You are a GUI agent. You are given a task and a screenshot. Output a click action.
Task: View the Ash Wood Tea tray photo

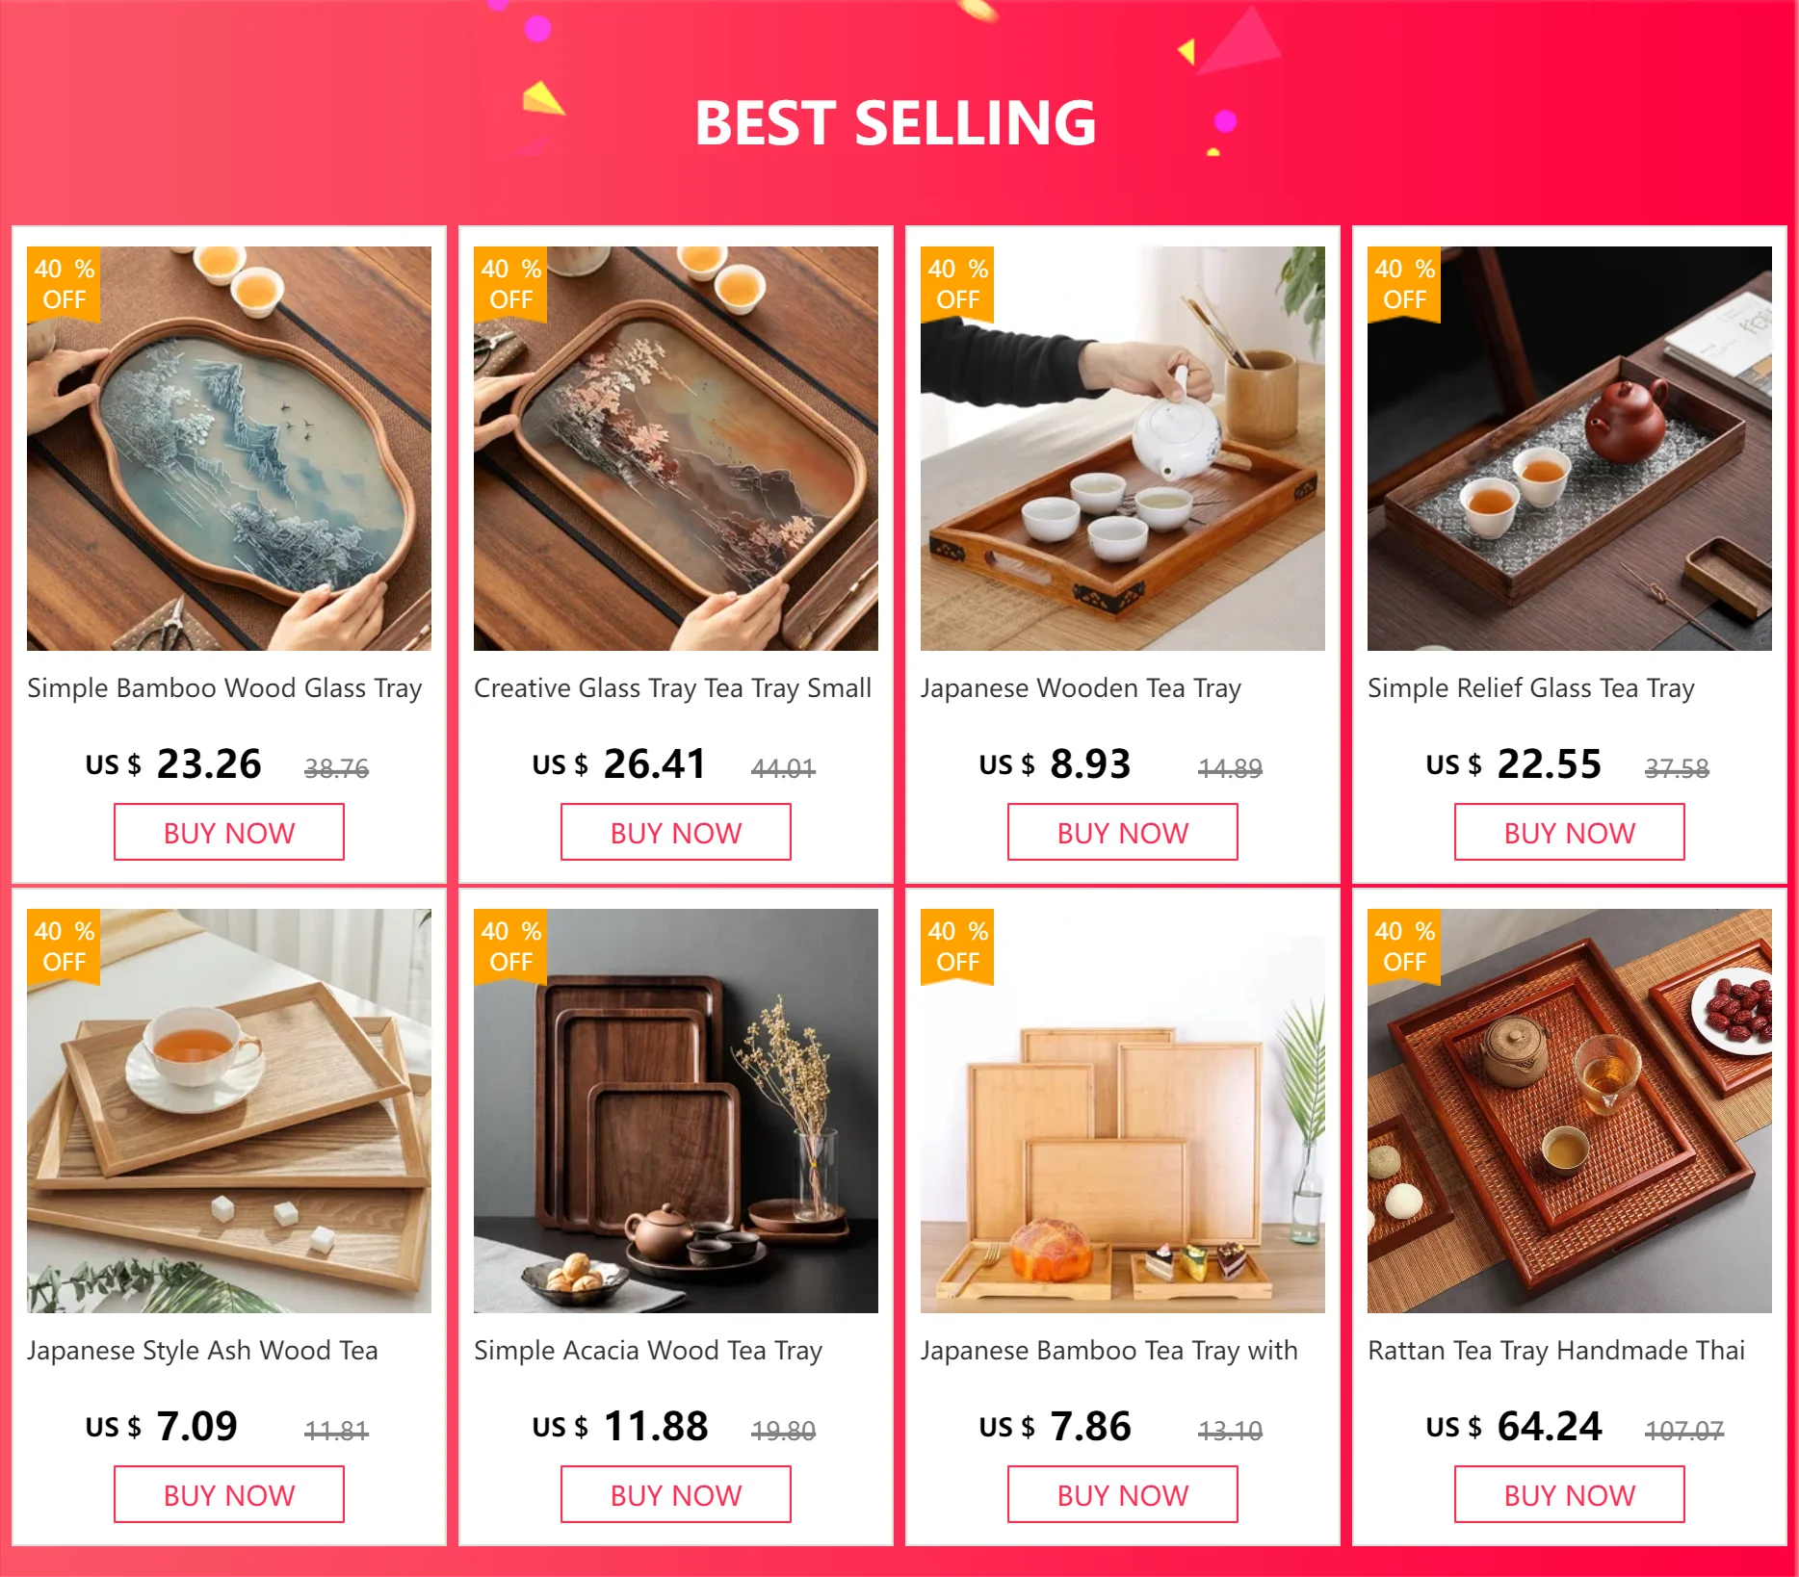coord(229,1111)
